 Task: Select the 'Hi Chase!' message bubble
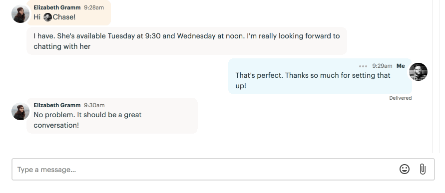69,13
